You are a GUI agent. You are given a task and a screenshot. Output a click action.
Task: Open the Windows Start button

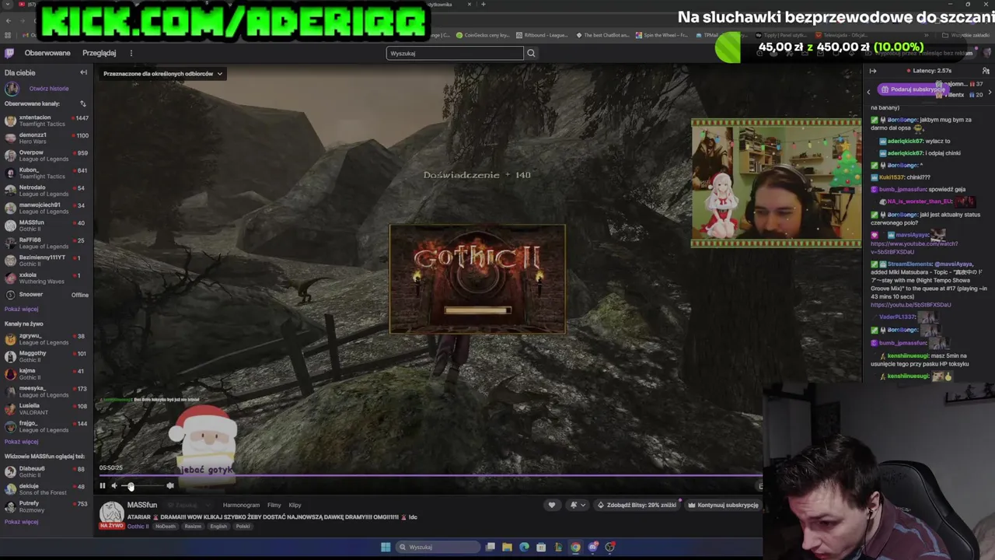coord(386,547)
